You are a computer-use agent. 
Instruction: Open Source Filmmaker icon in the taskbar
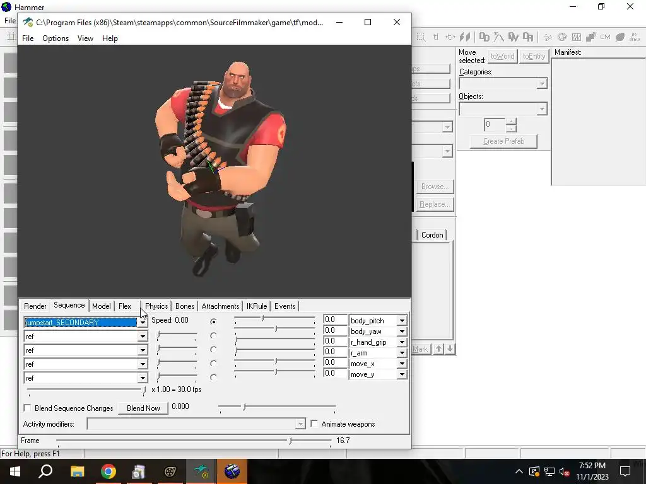[170, 471]
